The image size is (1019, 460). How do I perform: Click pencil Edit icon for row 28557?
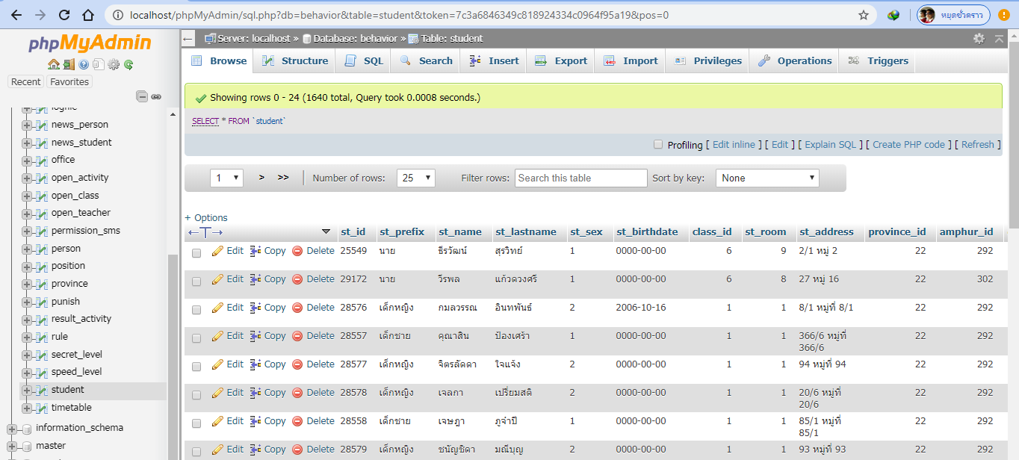[217, 336]
